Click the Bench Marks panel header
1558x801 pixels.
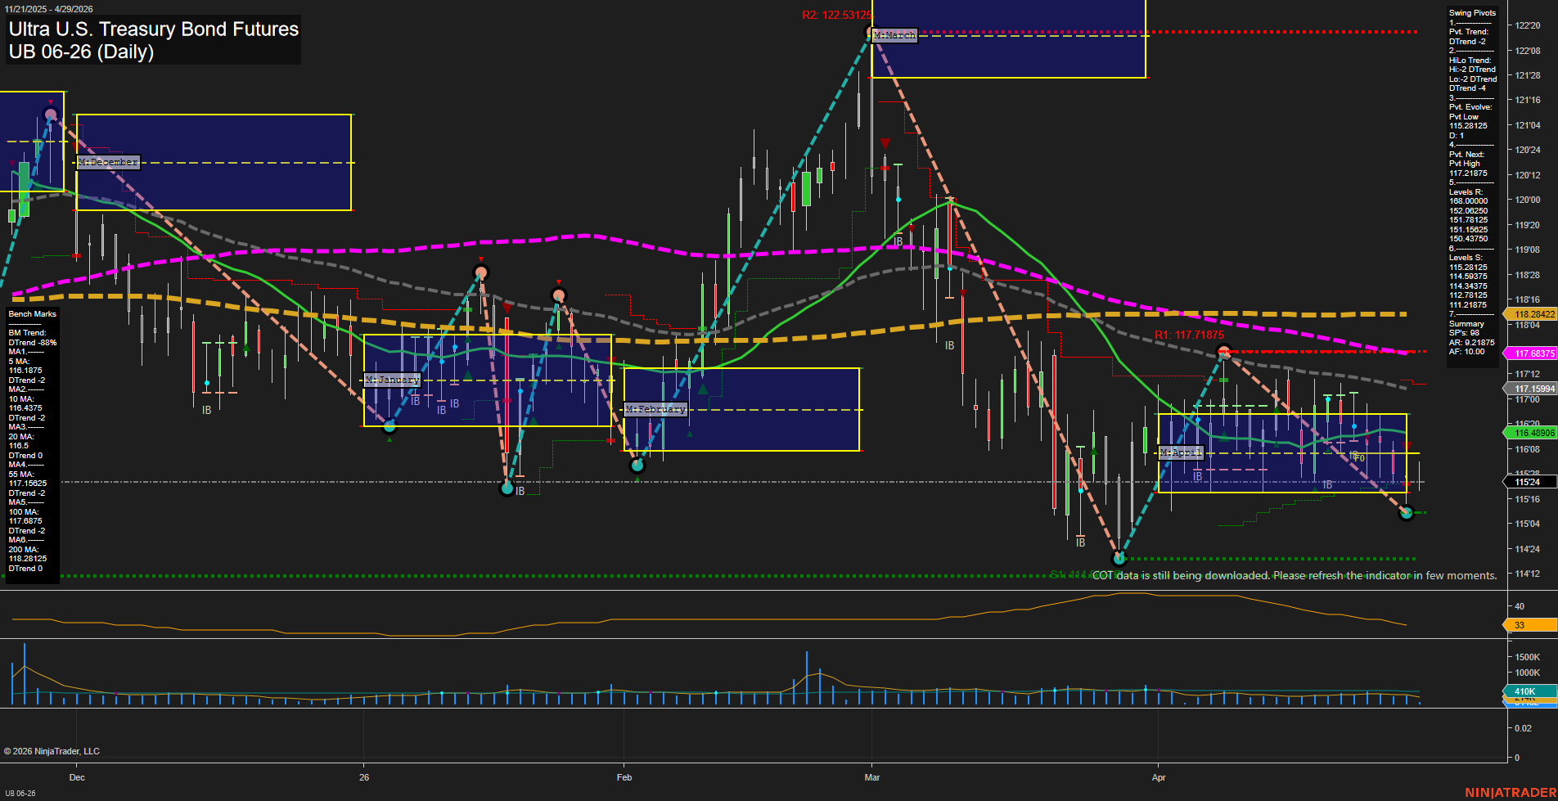click(x=33, y=314)
